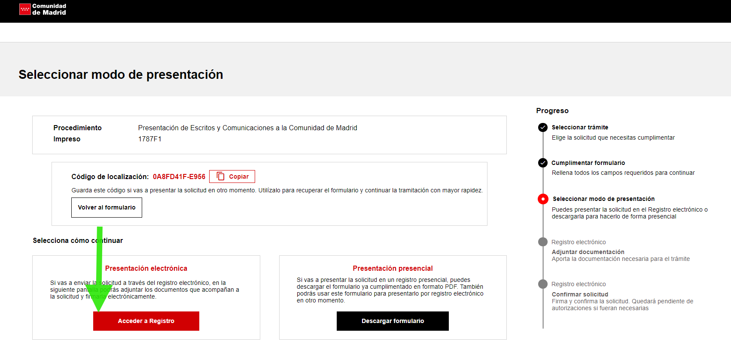Select the location code 0A8FD41F-E956 text
731x353 pixels.
tap(179, 176)
